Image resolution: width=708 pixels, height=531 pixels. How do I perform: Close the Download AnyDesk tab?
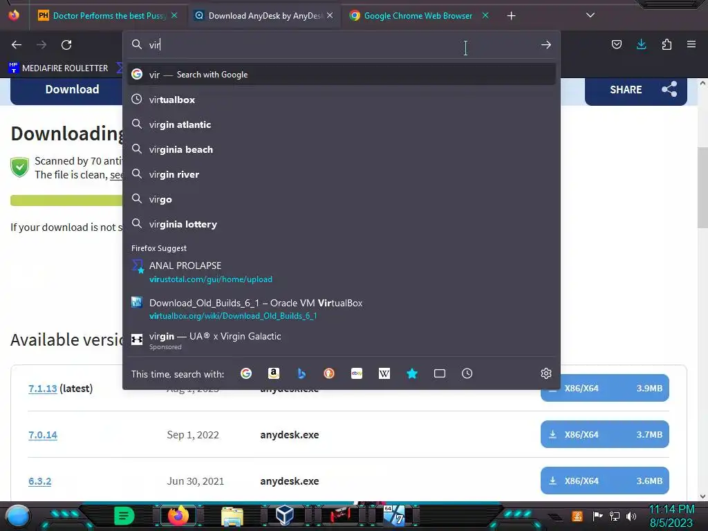330,16
